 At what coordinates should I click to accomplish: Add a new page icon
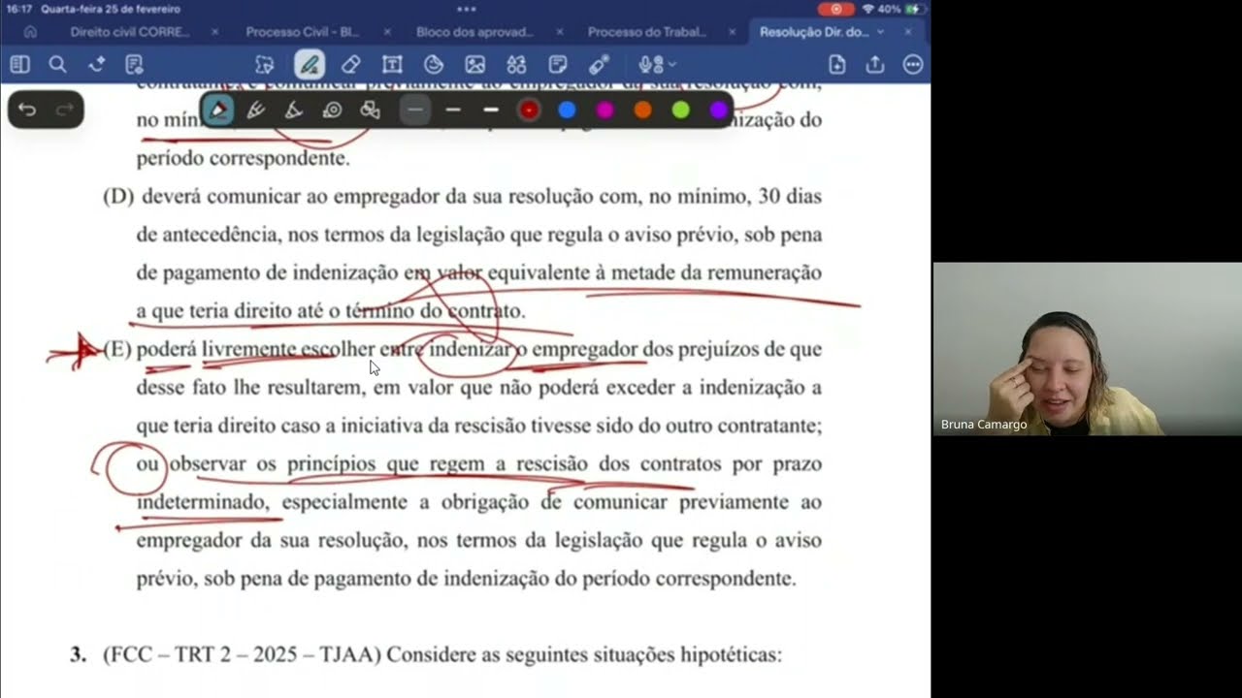coord(837,65)
